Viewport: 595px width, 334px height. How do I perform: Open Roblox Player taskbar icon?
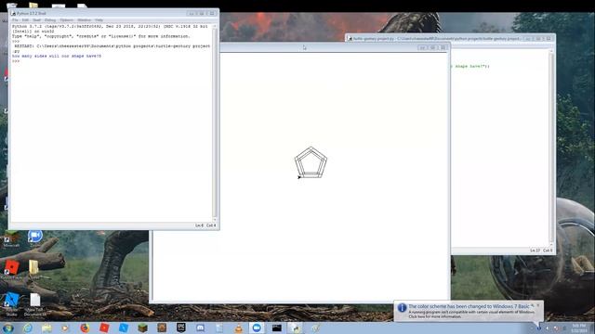click(x=104, y=328)
